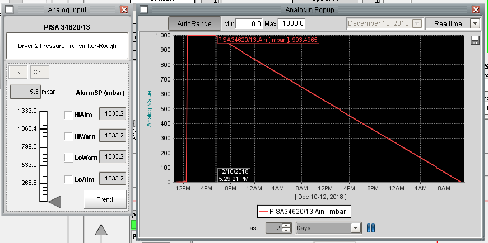Click the up-arrow triangle below Analog Input window

[x=101, y=230]
